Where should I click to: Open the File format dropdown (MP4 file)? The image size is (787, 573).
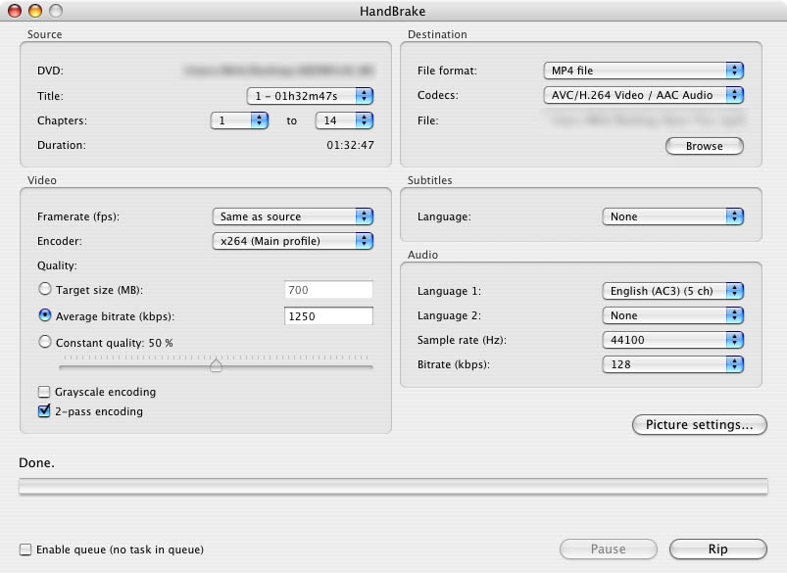(x=644, y=71)
